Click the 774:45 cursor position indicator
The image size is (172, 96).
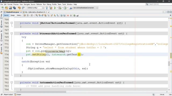pyautogui.click(x=162, y=95)
